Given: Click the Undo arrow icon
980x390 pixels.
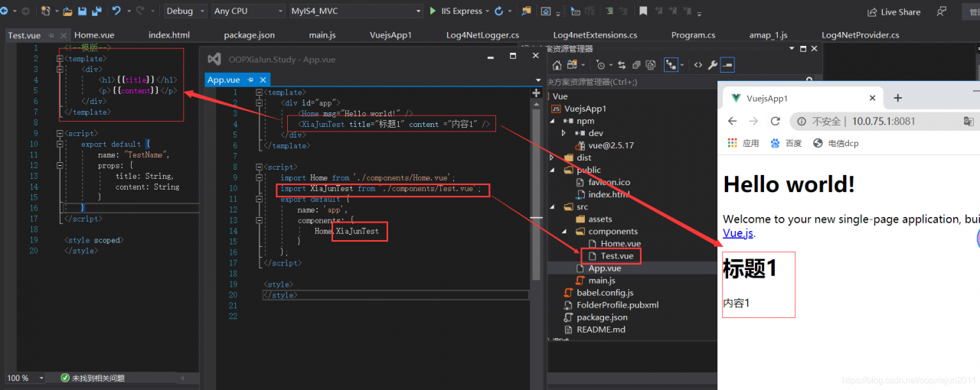Looking at the screenshot, I should (x=116, y=11).
